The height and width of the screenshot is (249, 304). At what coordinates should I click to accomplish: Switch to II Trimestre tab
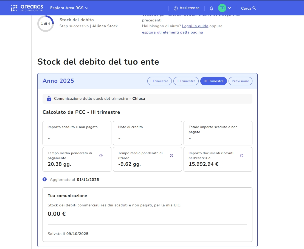tap(186, 81)
